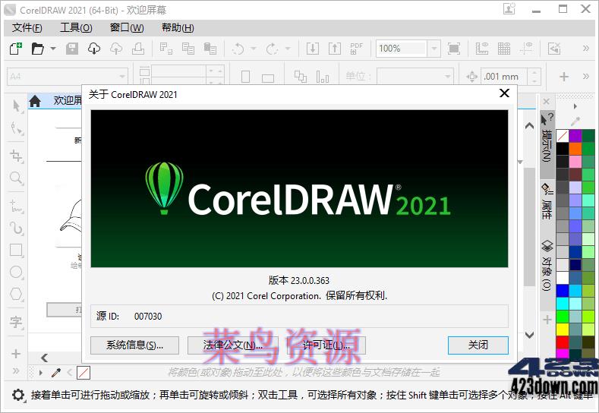Toggle the guidelines display icon
The image size is (599, 413).
pos(526,49)
